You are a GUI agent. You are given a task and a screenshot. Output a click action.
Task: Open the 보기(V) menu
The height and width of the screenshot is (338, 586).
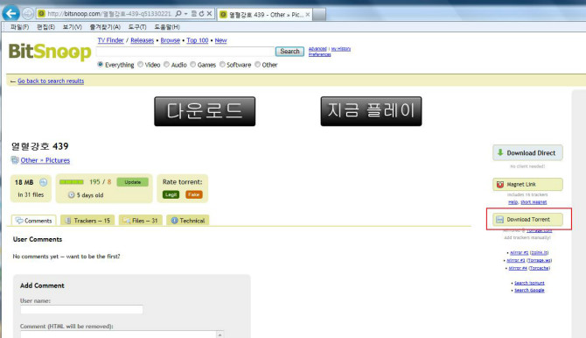tap(72, 27)
